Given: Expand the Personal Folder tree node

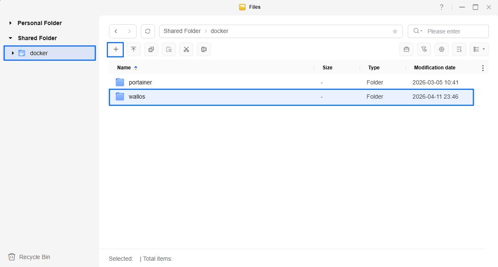Looking at the screenshot, I should 10,23.
